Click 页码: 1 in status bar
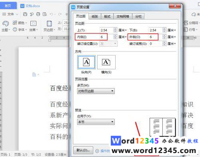 (x=6, y=155)
